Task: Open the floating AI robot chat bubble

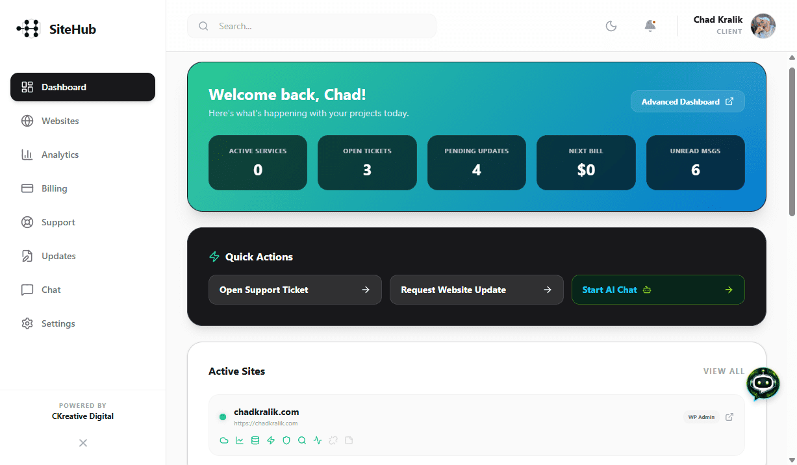Action: coord(763,383)
